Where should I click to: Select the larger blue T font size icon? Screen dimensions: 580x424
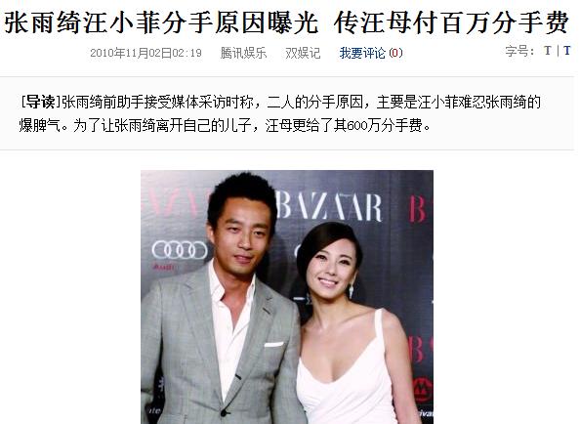tap(567, 51)
